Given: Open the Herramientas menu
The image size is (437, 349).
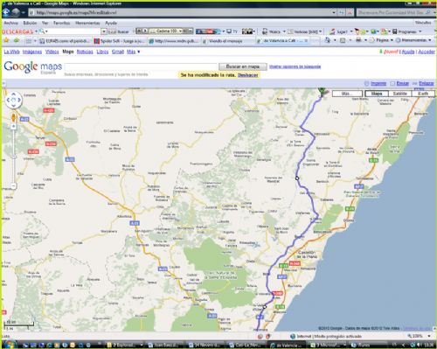Looking at the screenshot, I should point(87,23).
